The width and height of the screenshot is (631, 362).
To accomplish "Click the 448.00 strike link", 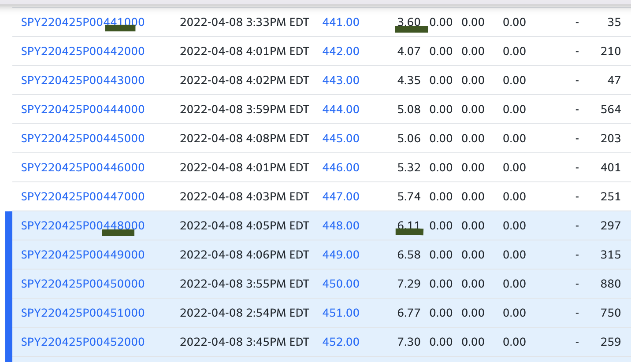I will pyautogui.click(x=341, y=225).
